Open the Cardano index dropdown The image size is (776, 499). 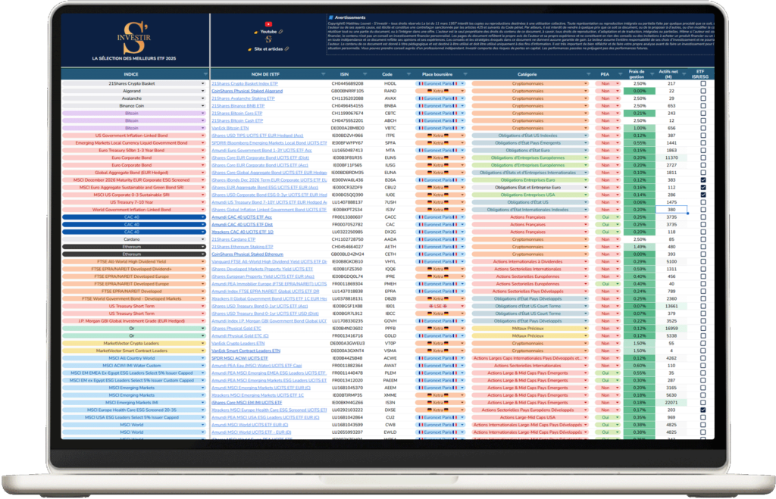click(x=203, y=239)
